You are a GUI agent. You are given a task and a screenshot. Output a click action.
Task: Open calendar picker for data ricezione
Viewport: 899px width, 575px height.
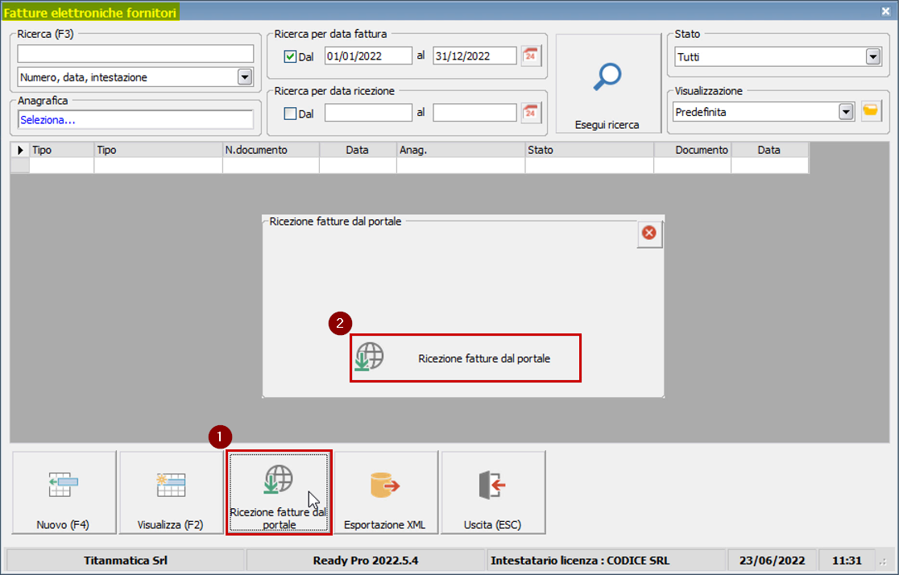(531, 113)
